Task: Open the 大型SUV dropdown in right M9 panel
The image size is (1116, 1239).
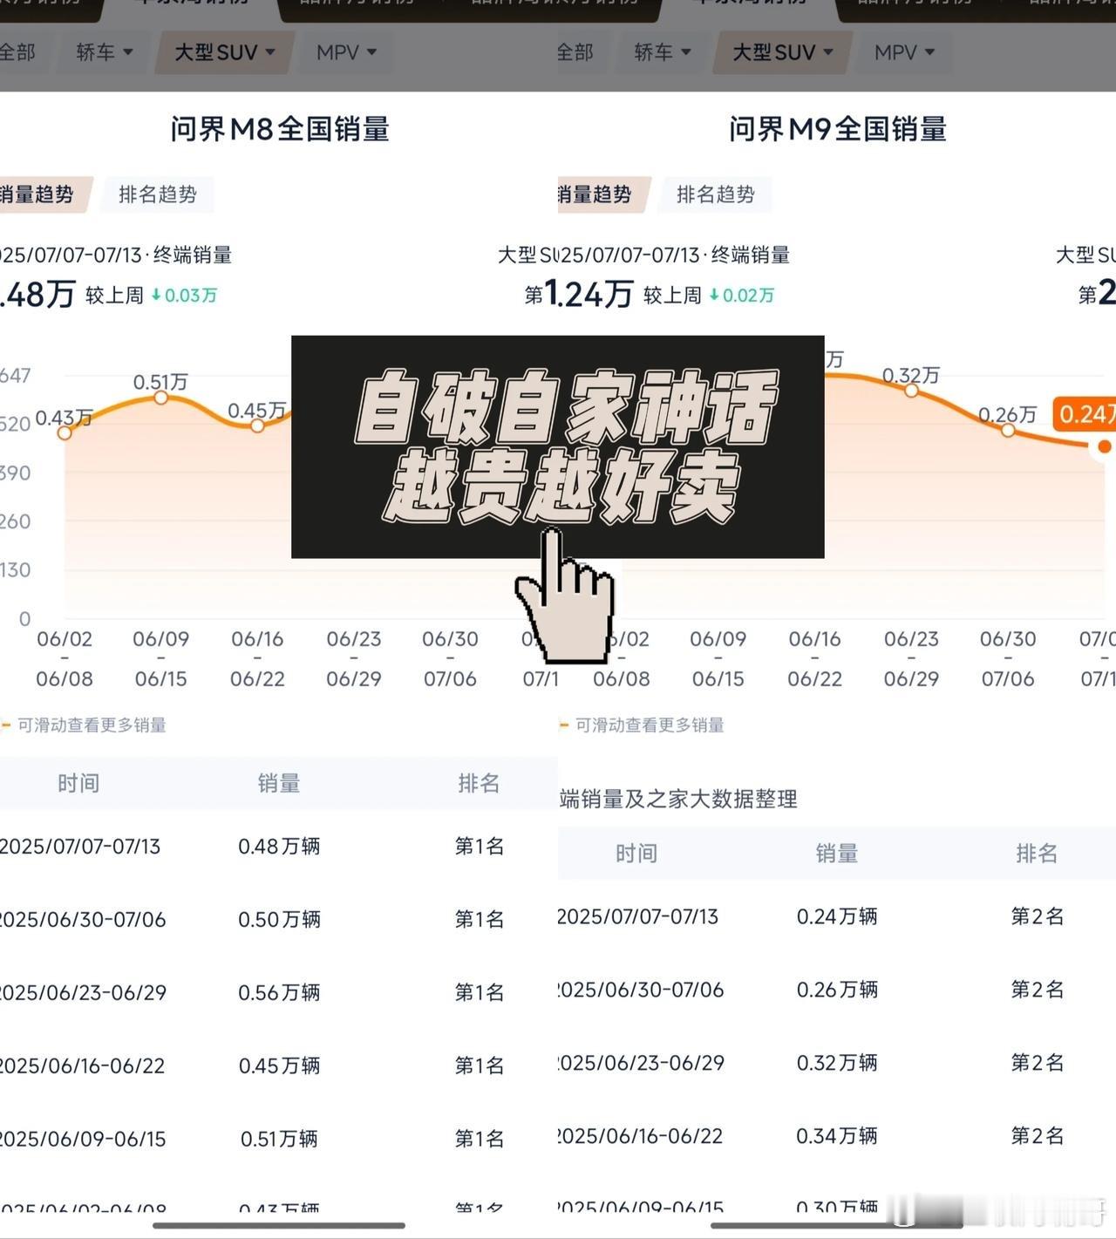Action: (x=783, y=52)
